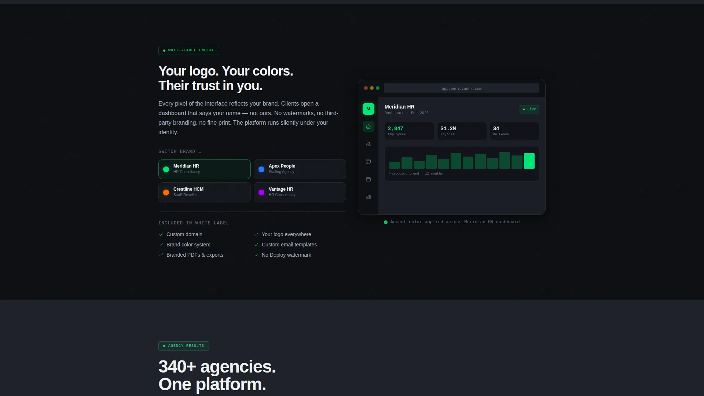Click 'Included in White-Label' heading
This screenshot has height=396, width=704.
tap(194, 223)
